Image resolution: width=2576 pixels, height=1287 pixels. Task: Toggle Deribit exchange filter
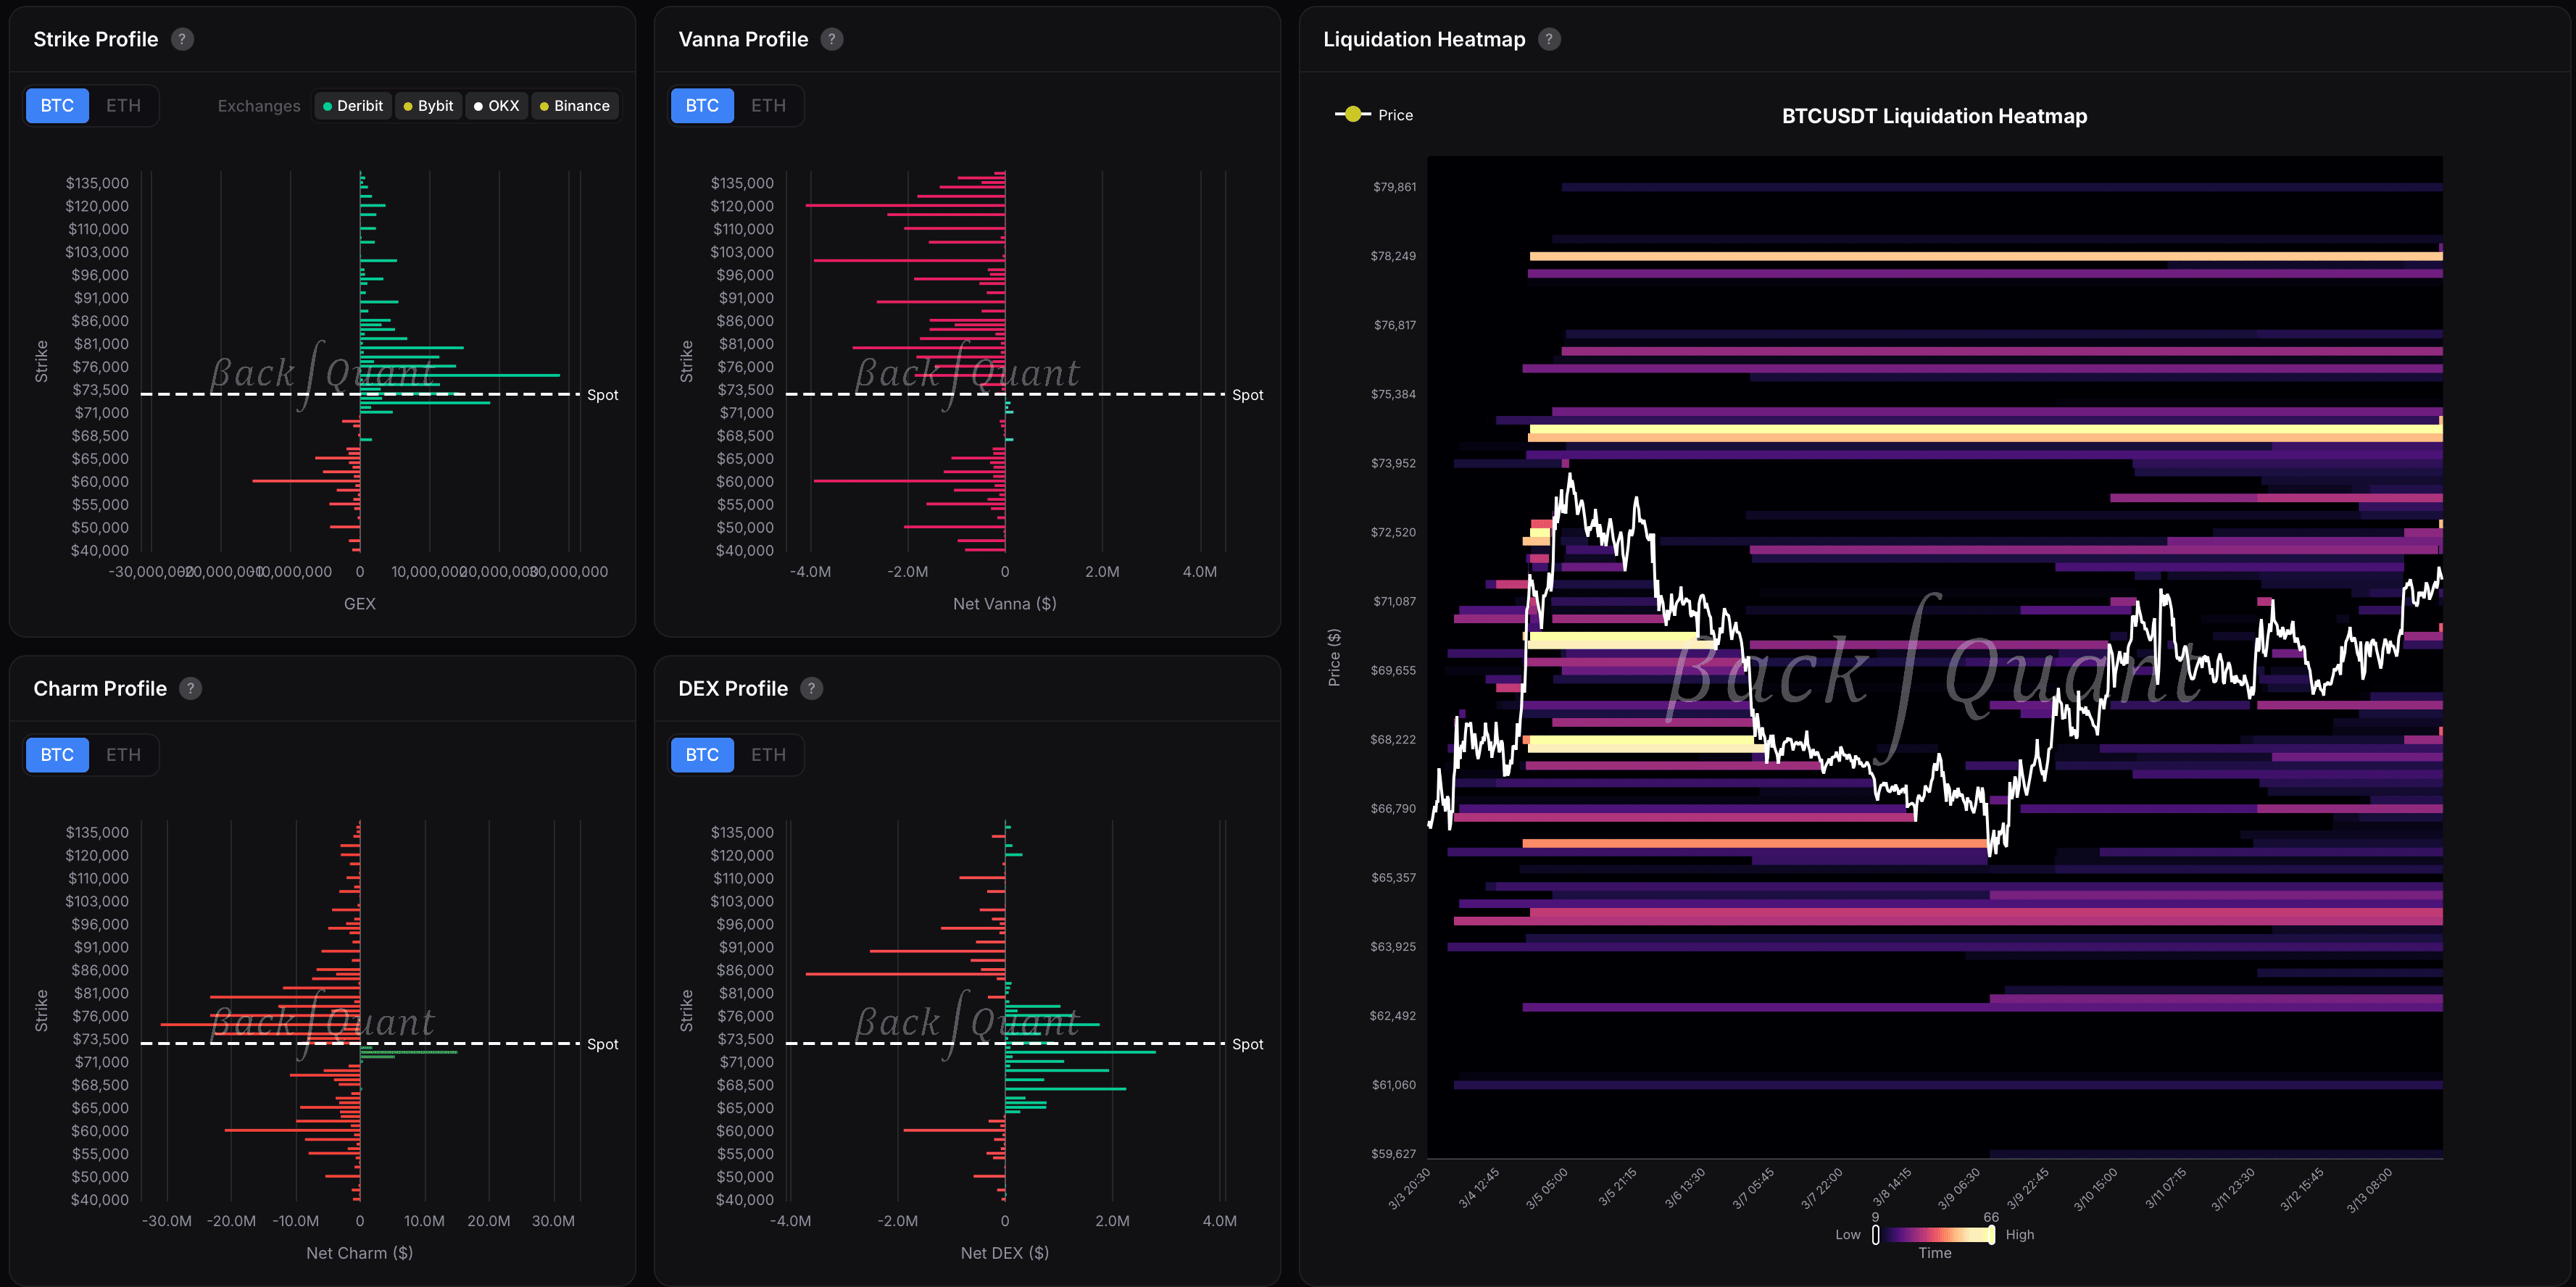pyautogui.click(x=352, y=106)
